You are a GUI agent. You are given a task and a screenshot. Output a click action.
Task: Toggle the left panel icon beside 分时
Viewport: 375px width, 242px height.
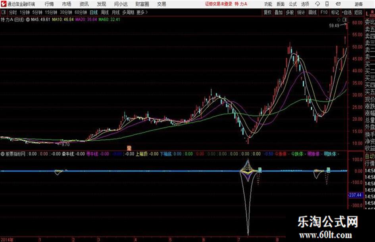coord(3,12)
